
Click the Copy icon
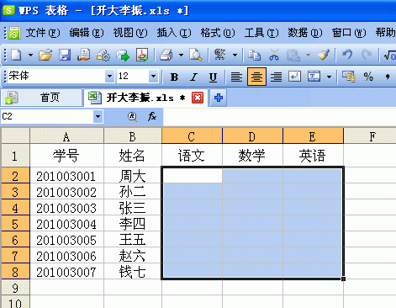(x=255, y=55)
